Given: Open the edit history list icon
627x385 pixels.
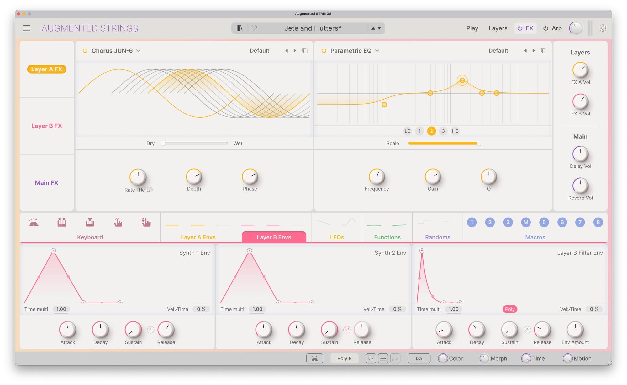Looking at the screenshot, I should (383, 358).
